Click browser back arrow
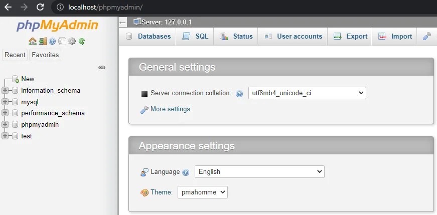 coord(8,7)
